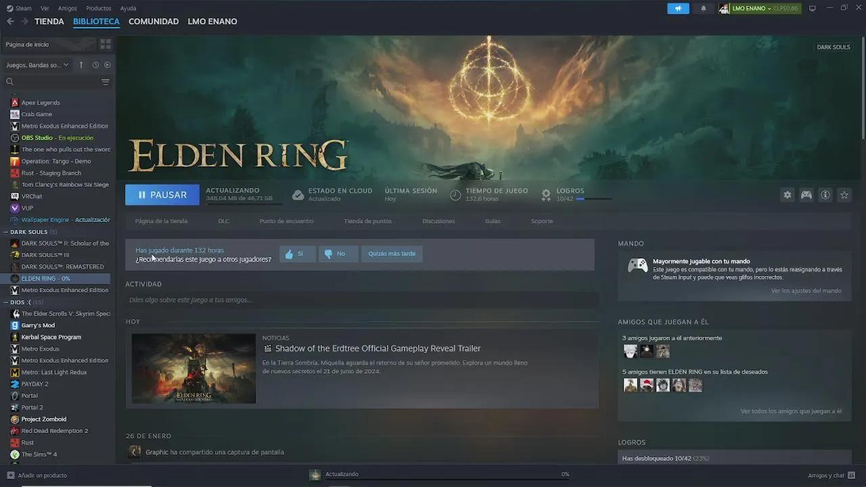The width and height of the screenshot is (866, 487).
Task: Focus the library search field
Action: point(52,82)
